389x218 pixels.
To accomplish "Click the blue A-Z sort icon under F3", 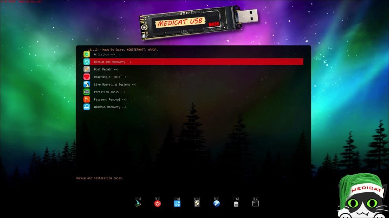I will tap(177, 204).
